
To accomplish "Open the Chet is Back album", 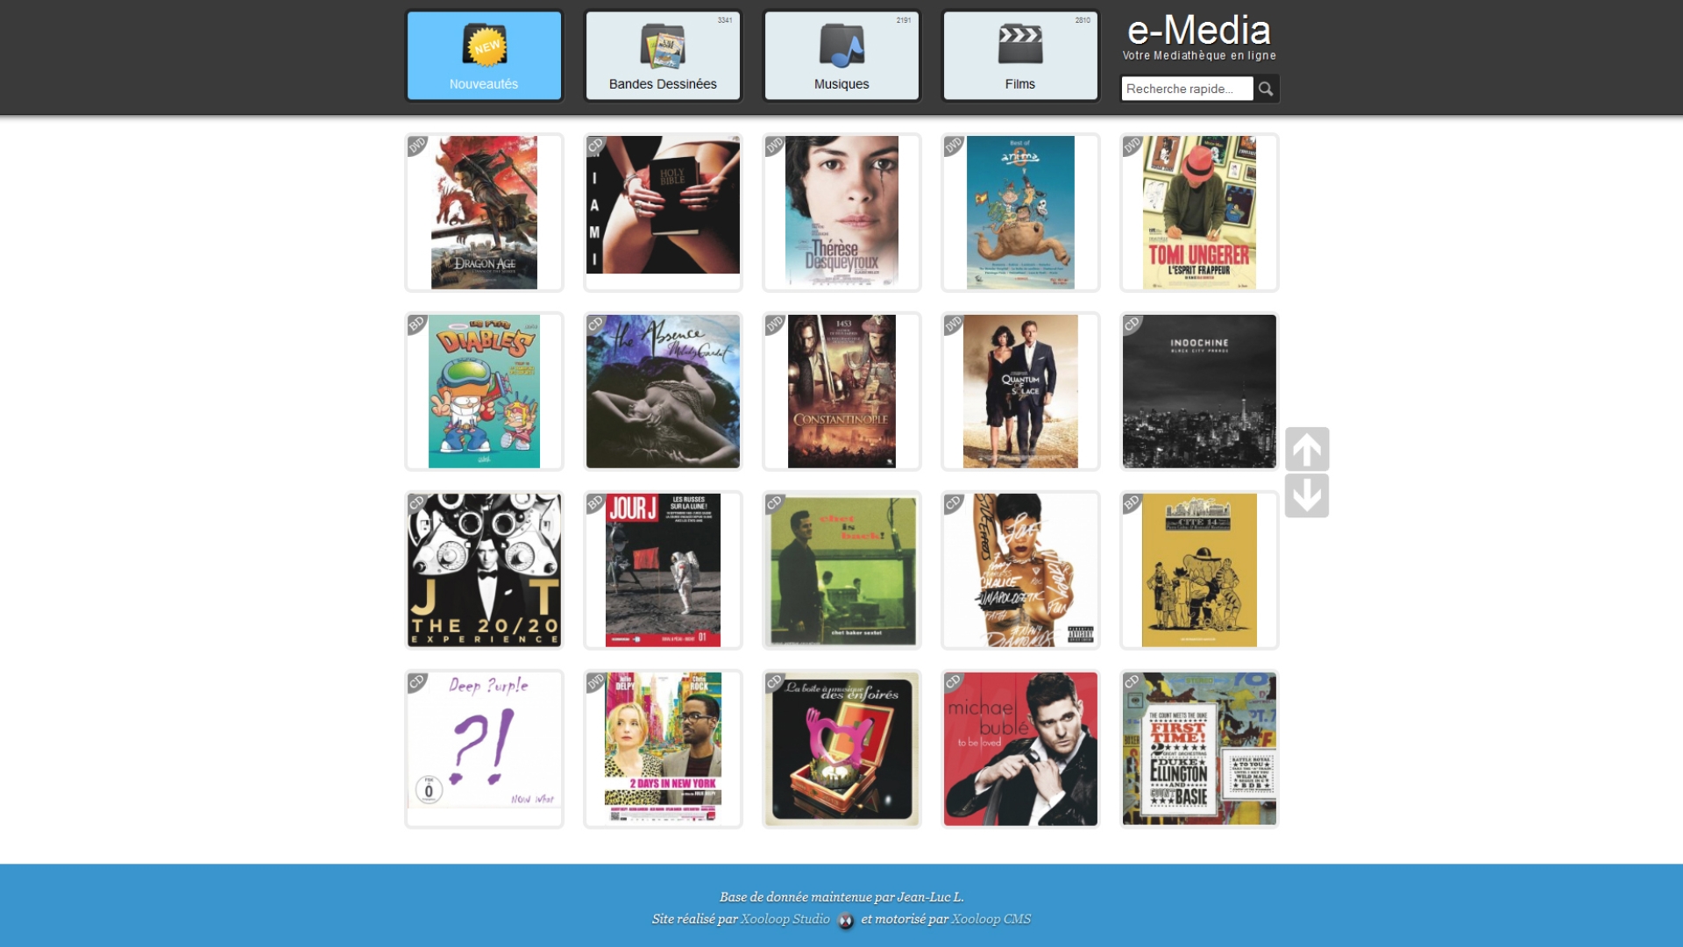I will click(841, 570).
